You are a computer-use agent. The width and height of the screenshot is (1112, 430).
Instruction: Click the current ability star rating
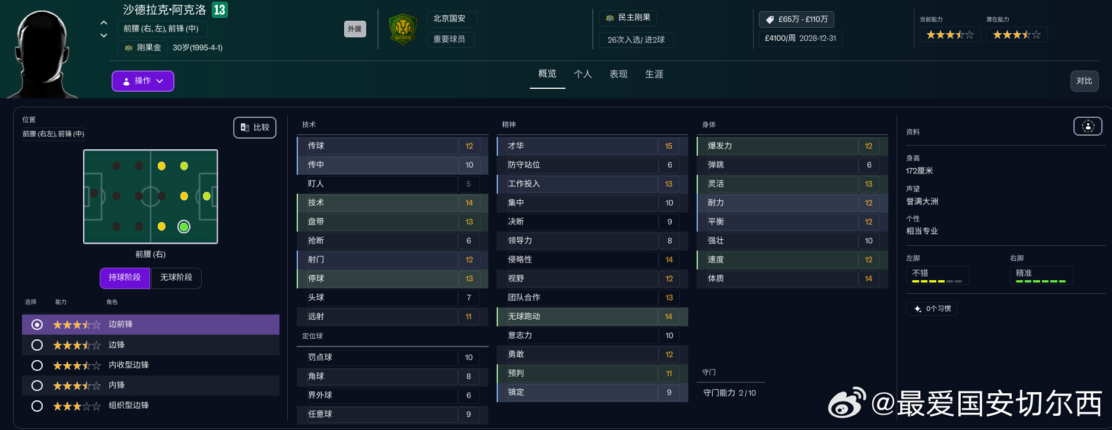(950, 35)
